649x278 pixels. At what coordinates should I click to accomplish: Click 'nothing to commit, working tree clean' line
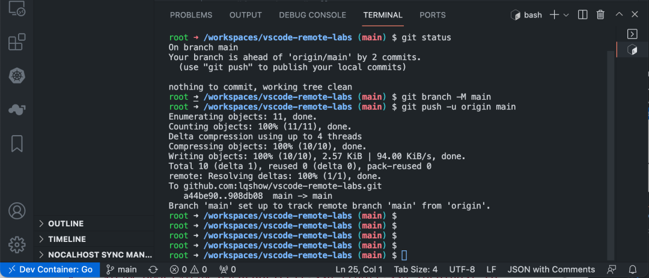coord(260,87)
